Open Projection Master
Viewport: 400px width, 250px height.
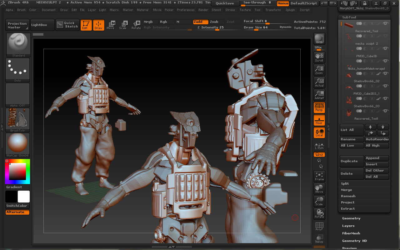[17, 25]
